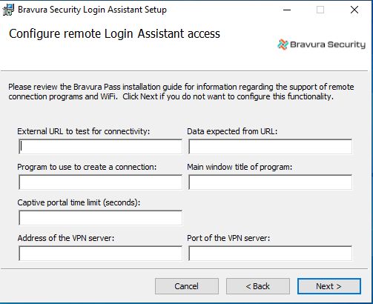Click the 'Configure remote Login Assistant access' heading

click(114, 34)
